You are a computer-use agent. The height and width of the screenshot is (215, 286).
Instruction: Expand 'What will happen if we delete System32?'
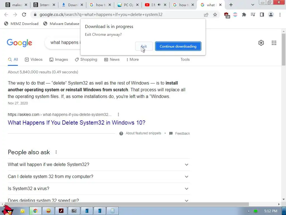coord(99,165)
